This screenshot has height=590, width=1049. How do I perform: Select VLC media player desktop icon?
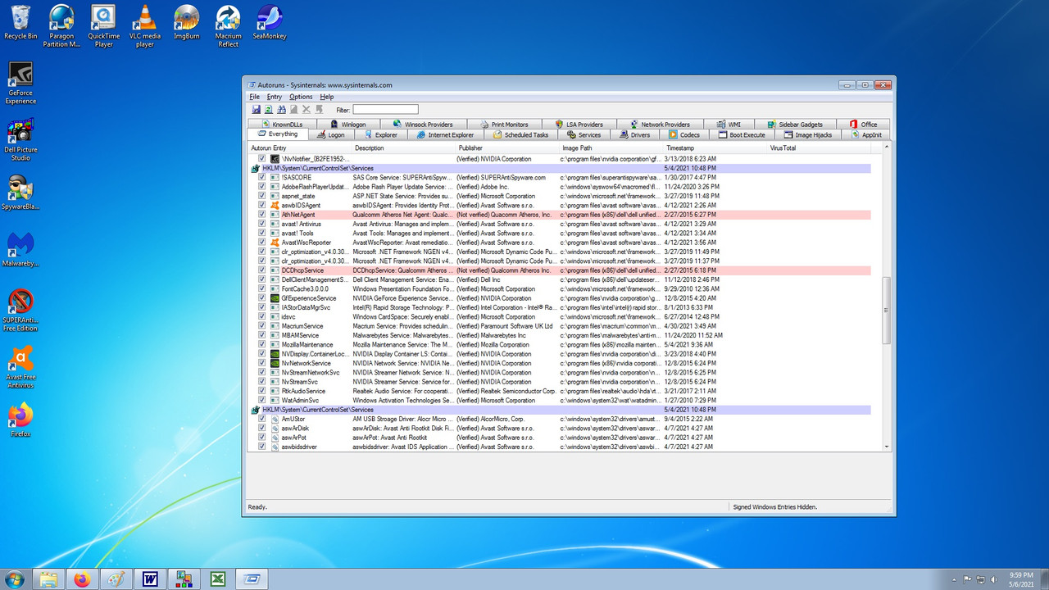point(145,26)
